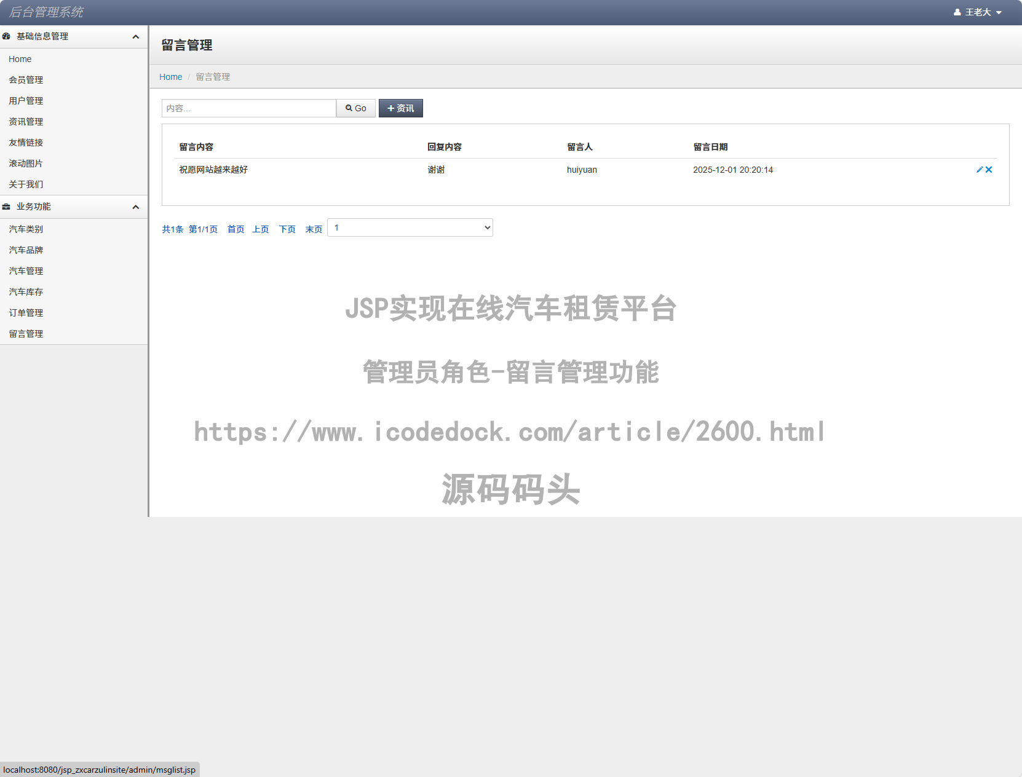Select 留言管理 in the sidebar

click(26, 333)
